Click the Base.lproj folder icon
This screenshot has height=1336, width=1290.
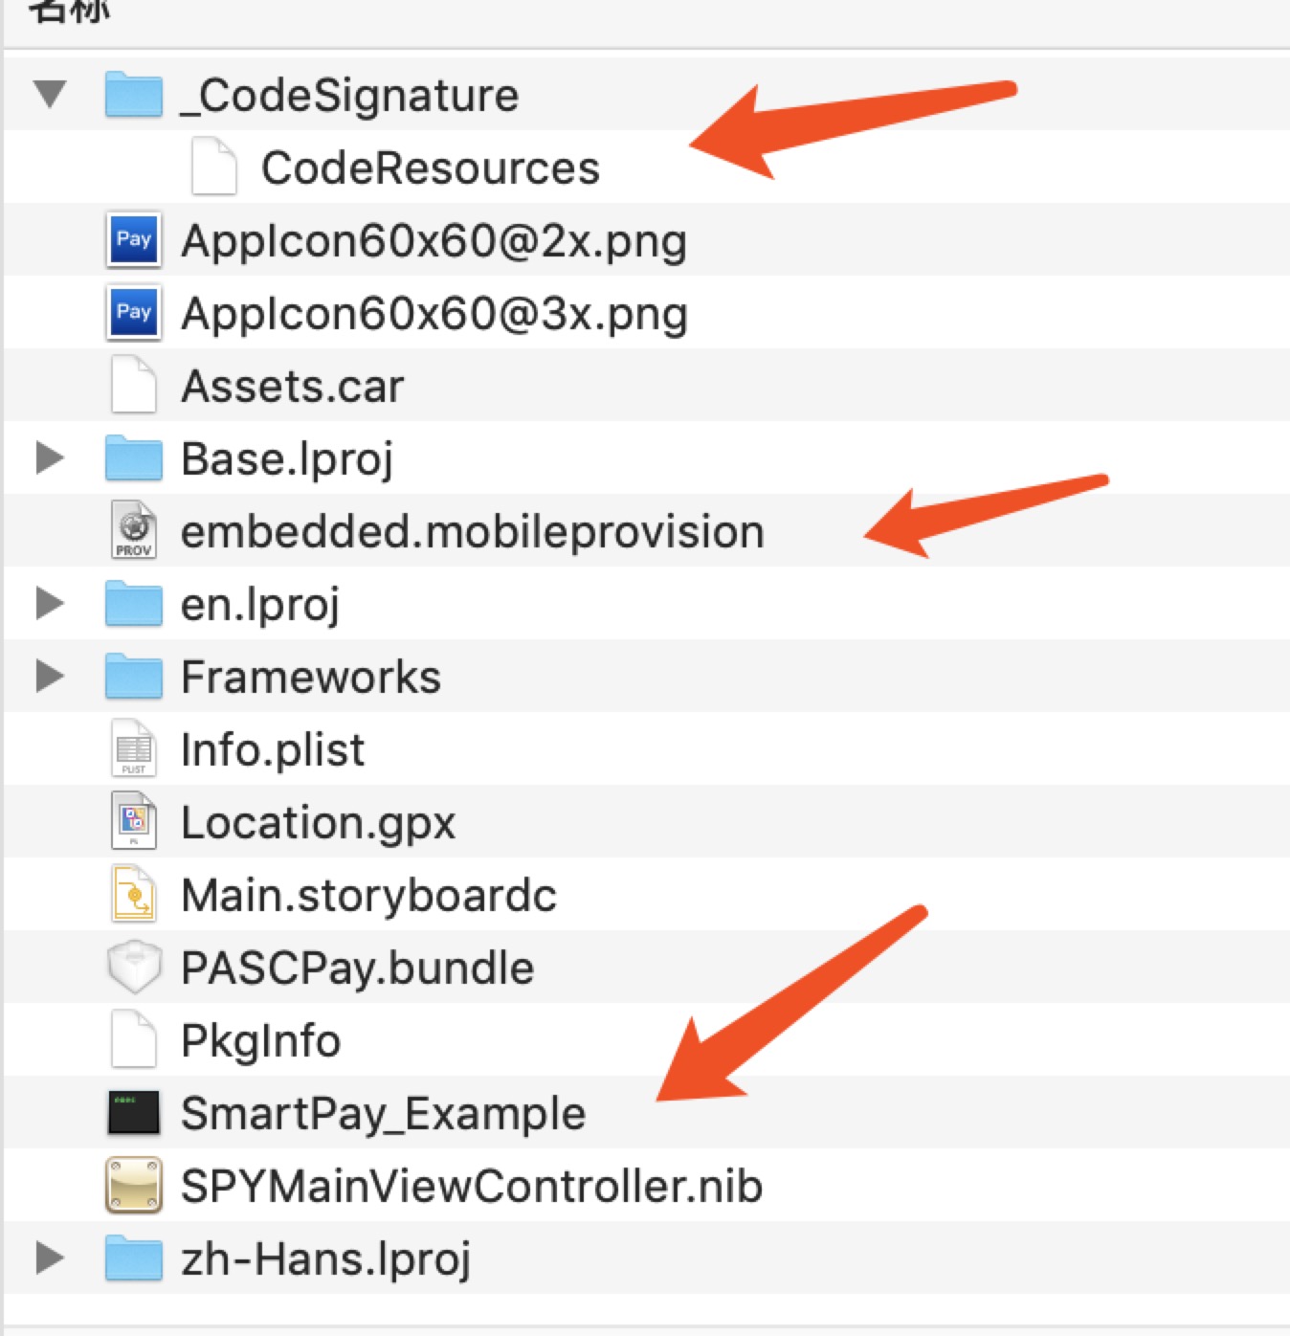pos(133,457)
